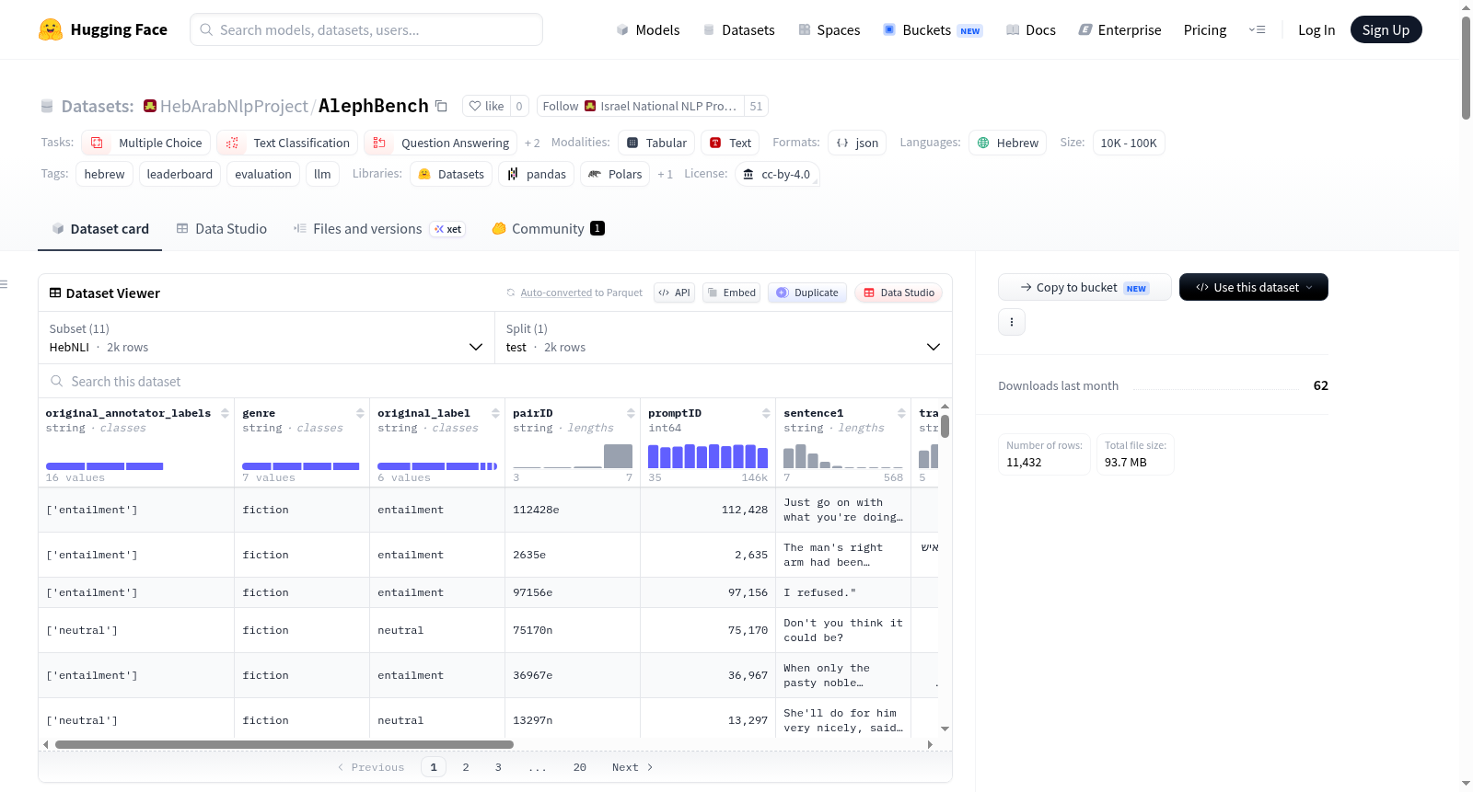Select Question Answering task tag
Image resolution: width=1473 pixels, height=792 pixels.
[x=441, y=143]
